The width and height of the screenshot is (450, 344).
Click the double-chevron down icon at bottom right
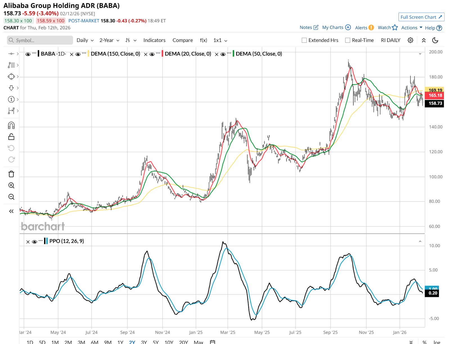pos(411,342)
